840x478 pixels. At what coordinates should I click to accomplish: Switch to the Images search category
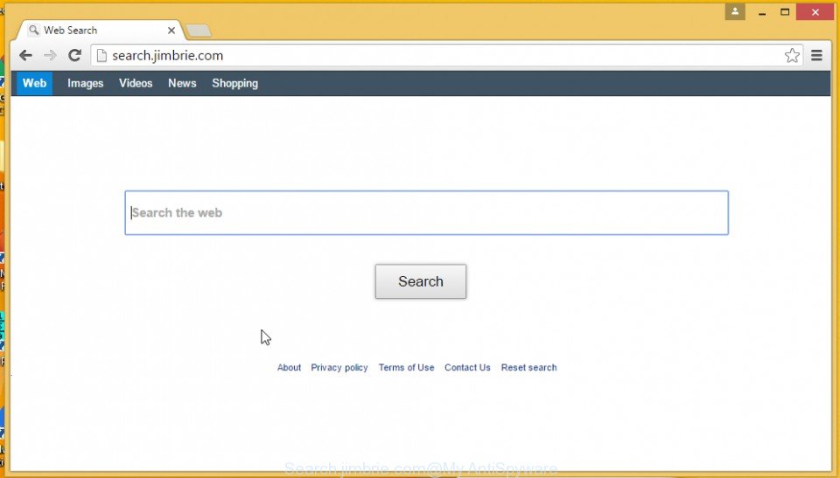tap(85, 83)
